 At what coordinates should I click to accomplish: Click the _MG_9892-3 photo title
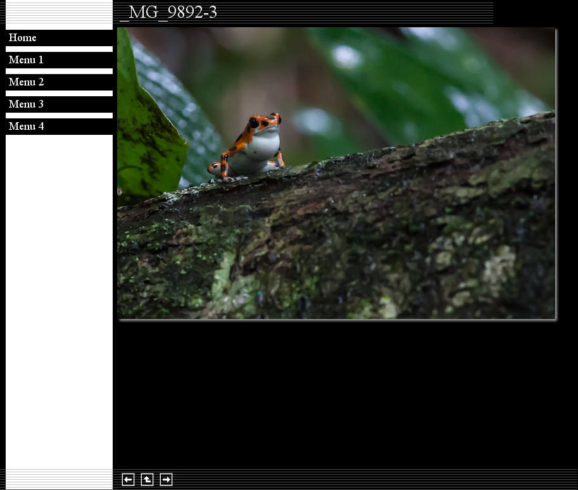[168, 13]
